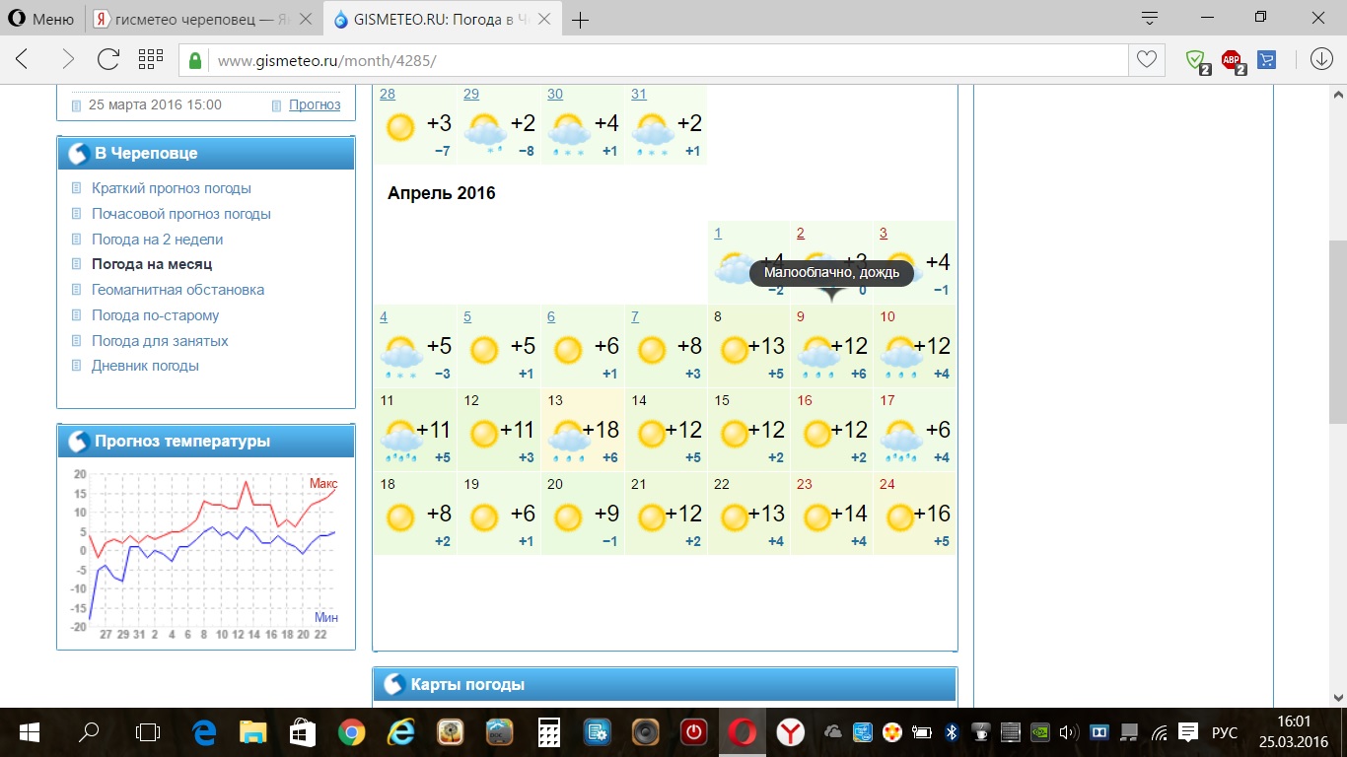Open the Adblock Plus extension icon
Screen dimensions: 1347x757
[x=1232, y=60]
